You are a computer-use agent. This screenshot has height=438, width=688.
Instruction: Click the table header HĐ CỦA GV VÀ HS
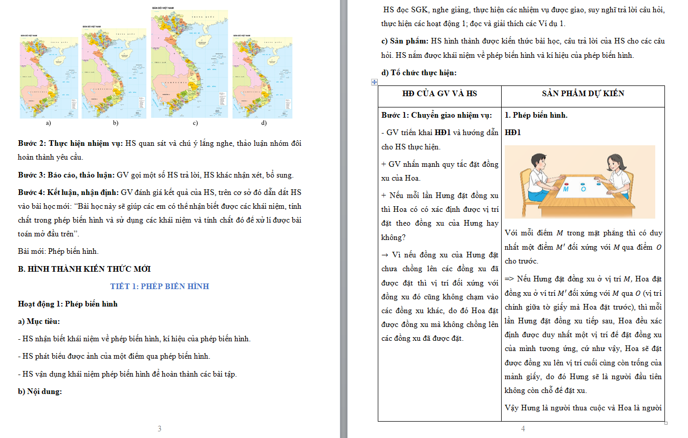click(x=440, y=94)
